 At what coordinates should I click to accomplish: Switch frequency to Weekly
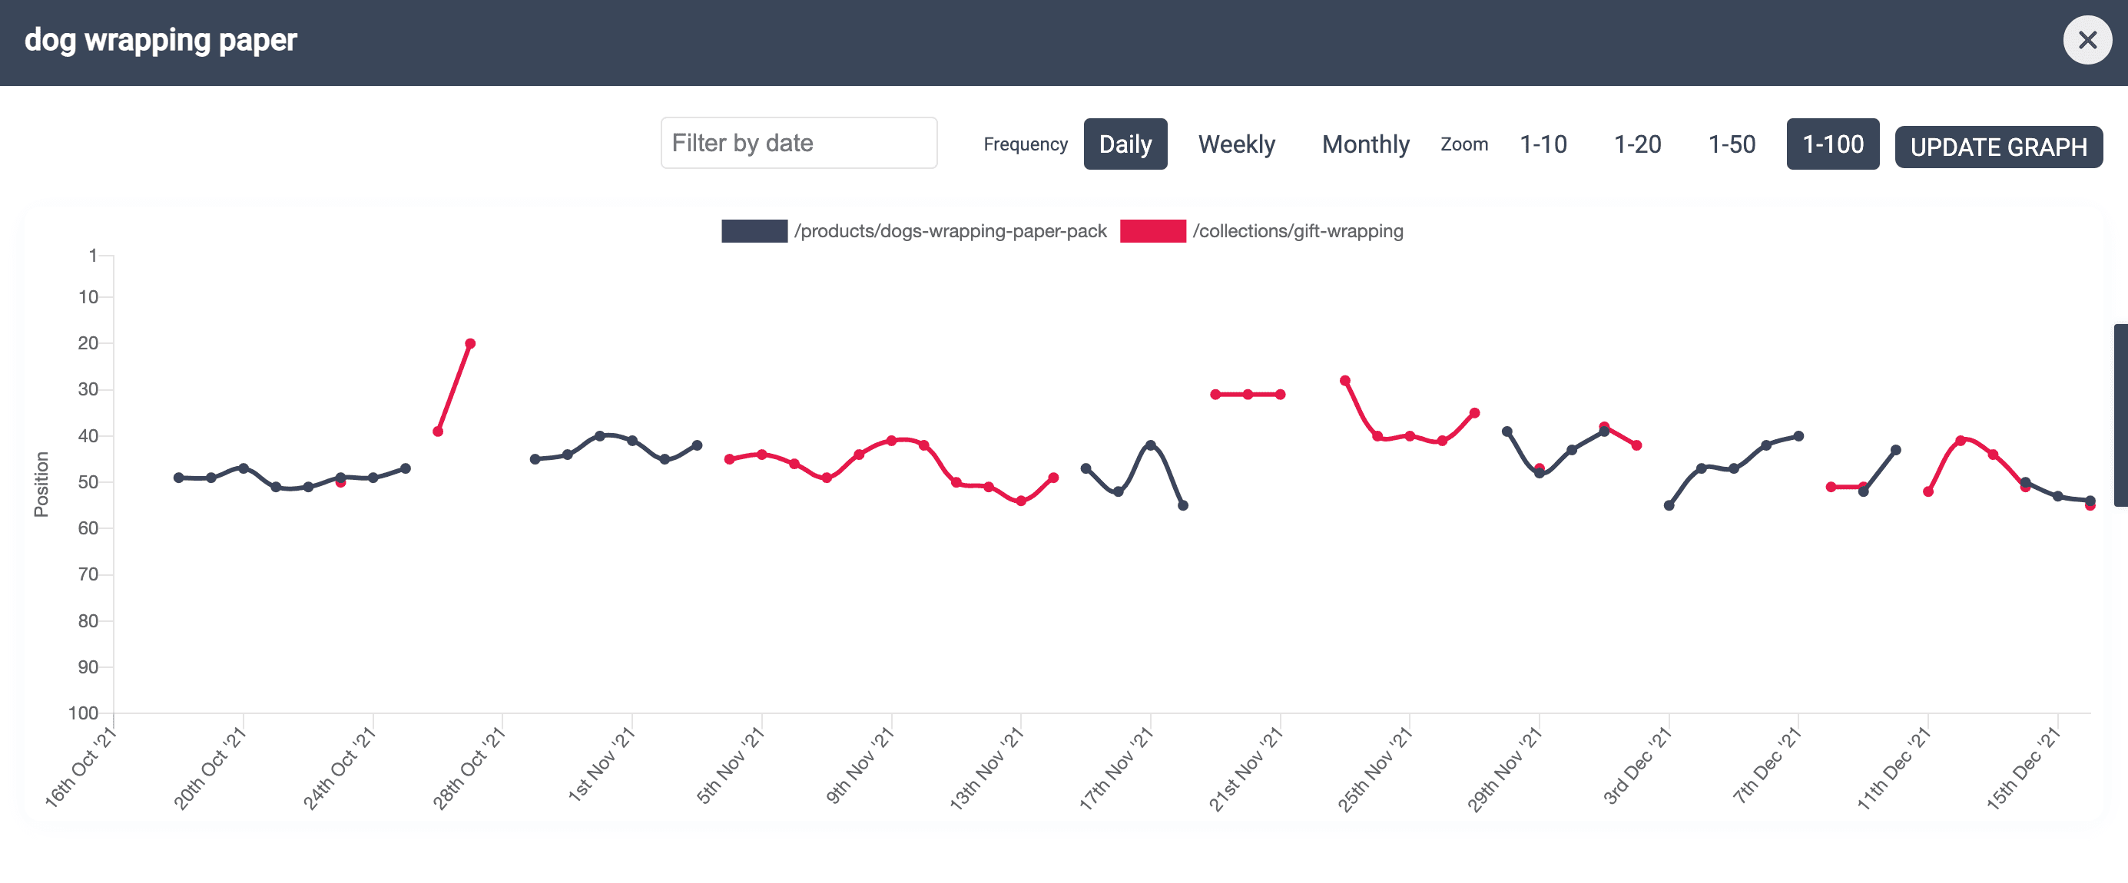point(1237,144)
